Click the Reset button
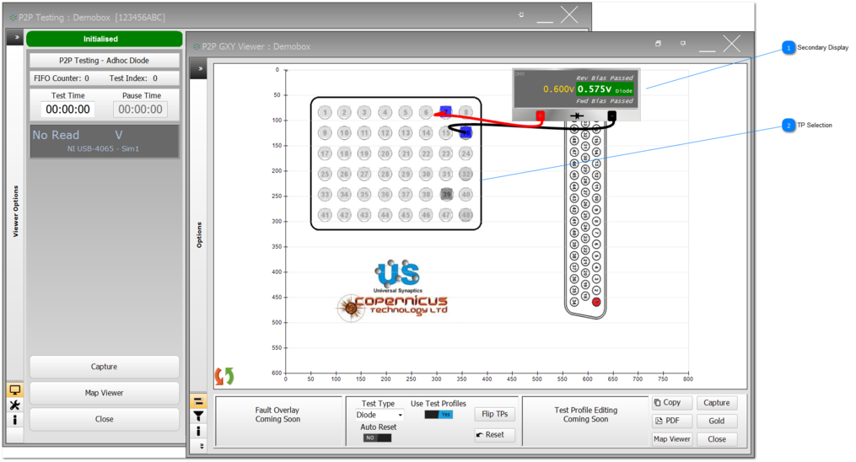The image size is (856, 462). (x=494, y=435)
